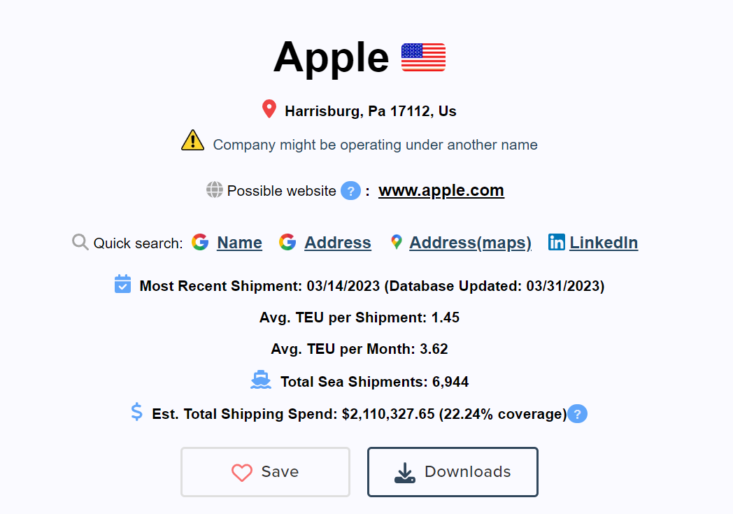Click the Google Maps pin icon

(397, 242)
